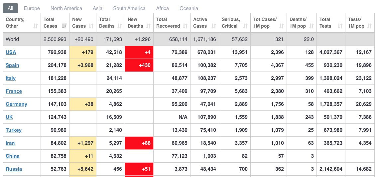Click Spain new cases +3,968 cell
This screenshot has height=177, width=377.
click(83, 65)
